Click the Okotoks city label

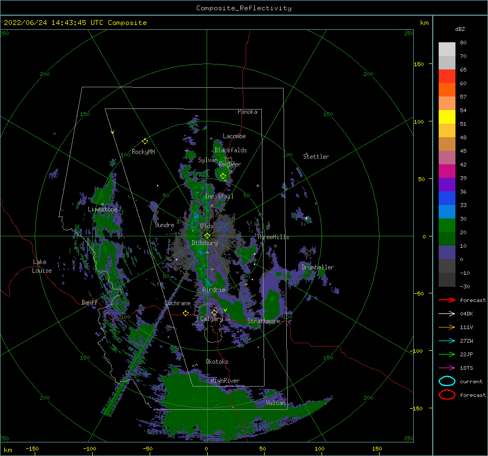tap(217, 362)
